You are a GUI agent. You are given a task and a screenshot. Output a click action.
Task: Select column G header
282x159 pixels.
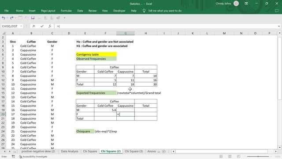click(x=125, y=34)
